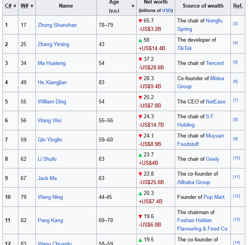Open the Ma Huateng link
The height and width of the screenshot is (245, 251).
[x=52, y=63]
